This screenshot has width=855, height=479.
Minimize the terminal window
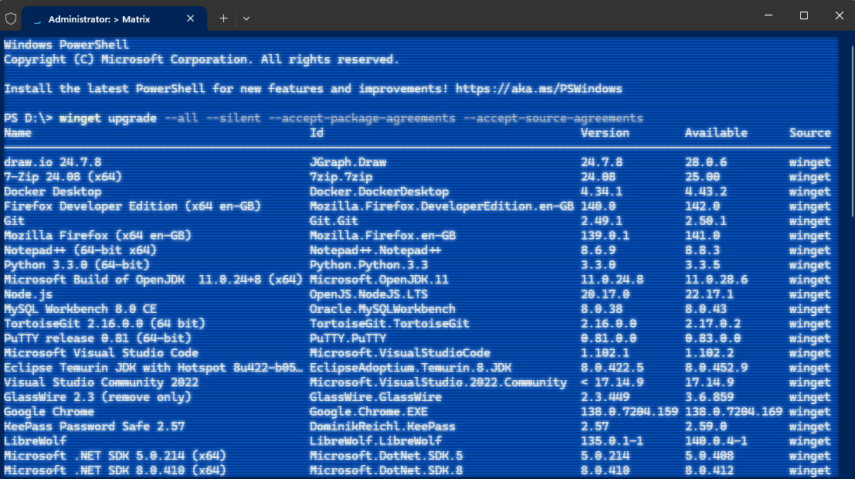click(768, 15)
